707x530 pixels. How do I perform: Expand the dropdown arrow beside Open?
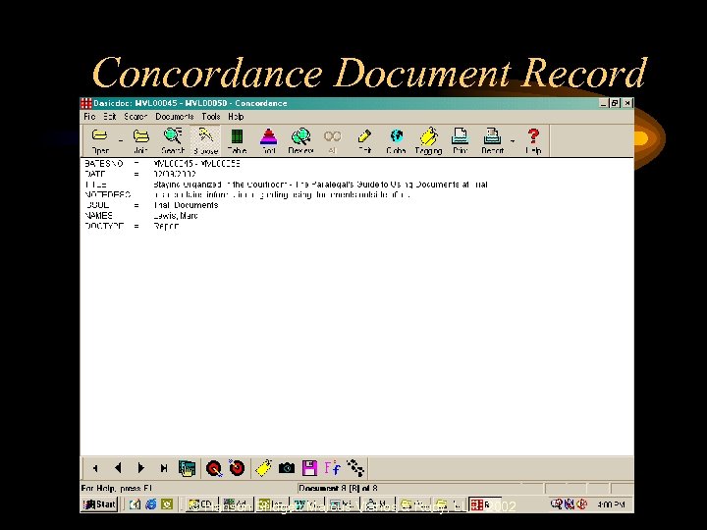121,141
